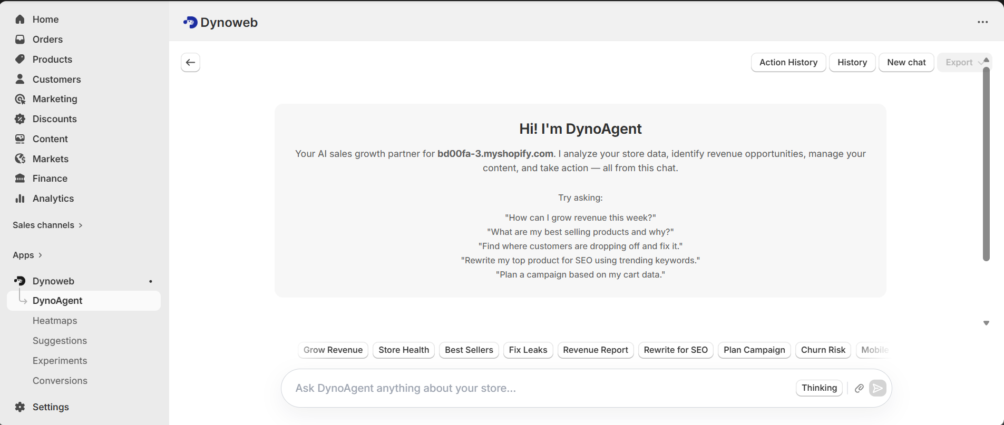Go to Experiments in the sidebar
The width and height of the screenshot is (1004, 425).
(x=60, y=361)
